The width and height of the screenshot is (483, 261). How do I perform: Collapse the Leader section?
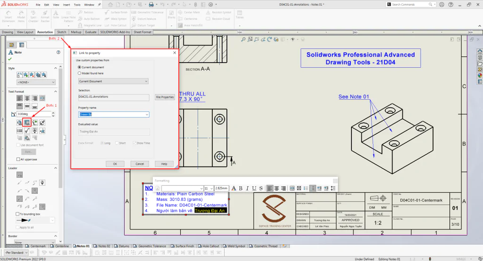tap(56, 168)
